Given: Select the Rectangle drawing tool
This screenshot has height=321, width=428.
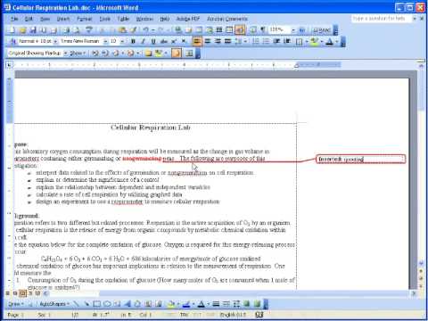Looking at the screenshot, I should (97, 304).
